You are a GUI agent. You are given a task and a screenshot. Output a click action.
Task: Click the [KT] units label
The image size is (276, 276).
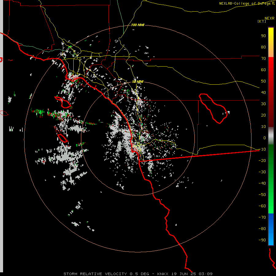tap(262, 21)
